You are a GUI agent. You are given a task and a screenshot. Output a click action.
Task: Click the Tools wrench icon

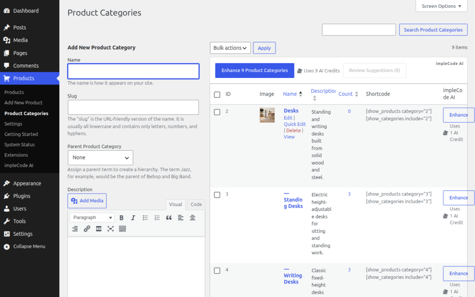(6, 221)
